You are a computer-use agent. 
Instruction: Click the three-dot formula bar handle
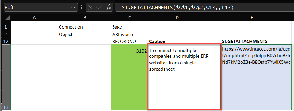coord(82,8)
